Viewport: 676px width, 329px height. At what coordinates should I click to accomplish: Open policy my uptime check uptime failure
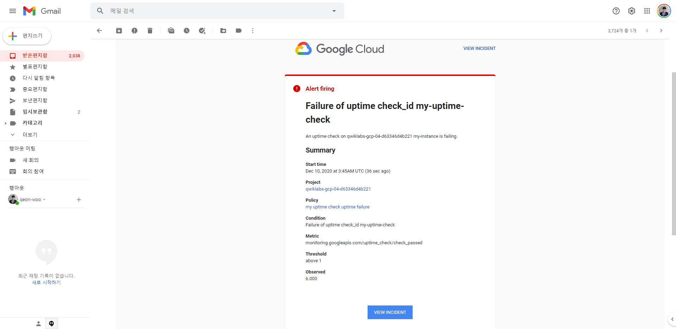(337, 207)
